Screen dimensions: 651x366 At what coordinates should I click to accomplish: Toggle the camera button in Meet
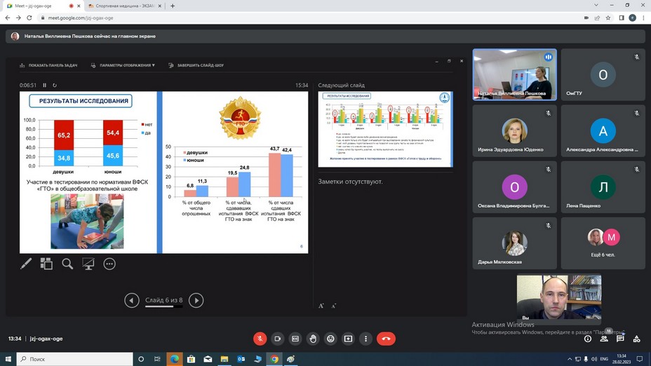277,339
